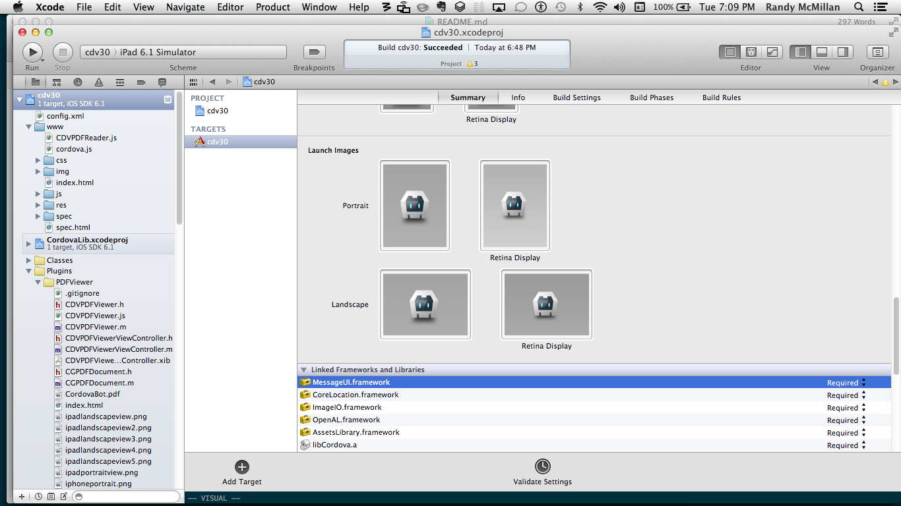This screenshot has height=506, width=901.
Task: Switch to Version editor
Action: coord(772,52)
